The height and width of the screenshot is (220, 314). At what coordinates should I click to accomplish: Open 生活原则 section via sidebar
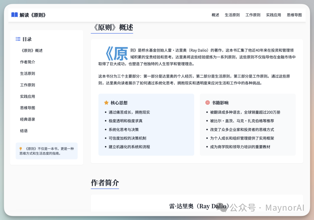pos(28,73)
